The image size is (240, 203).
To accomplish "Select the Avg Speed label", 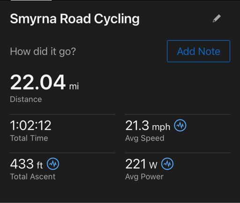I will [x=145, y=138].
